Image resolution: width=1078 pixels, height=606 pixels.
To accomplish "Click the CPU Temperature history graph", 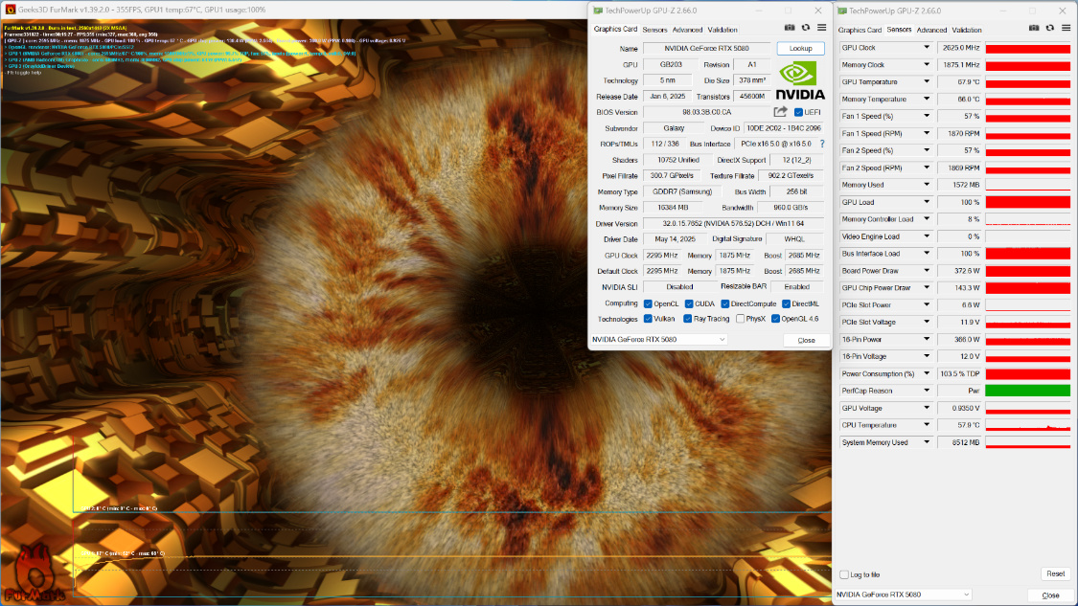I will point(1028,425).
